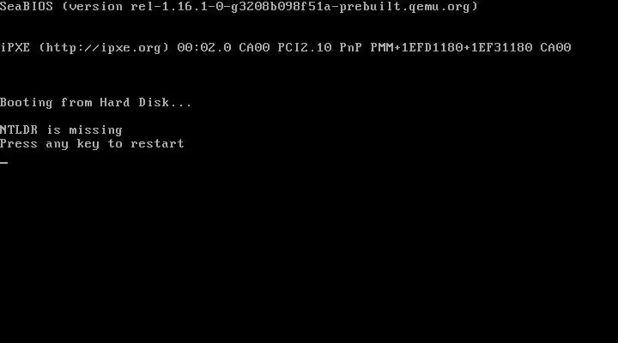The image size is (618, 343).
Task: Click the SeaBIOS word in the header line
Action: coord(27,6)
